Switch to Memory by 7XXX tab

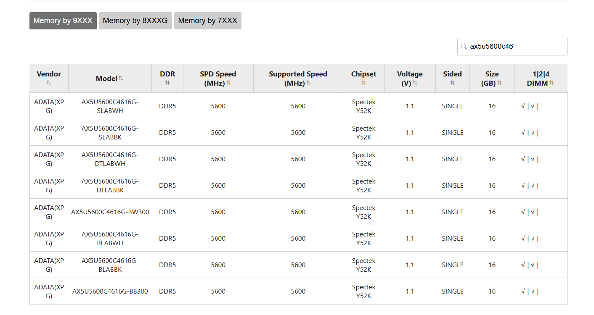[x=208, y=21]
